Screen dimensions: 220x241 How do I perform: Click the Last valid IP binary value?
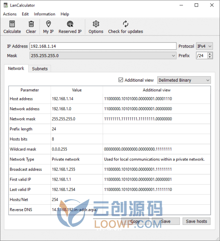click(138, 189)
